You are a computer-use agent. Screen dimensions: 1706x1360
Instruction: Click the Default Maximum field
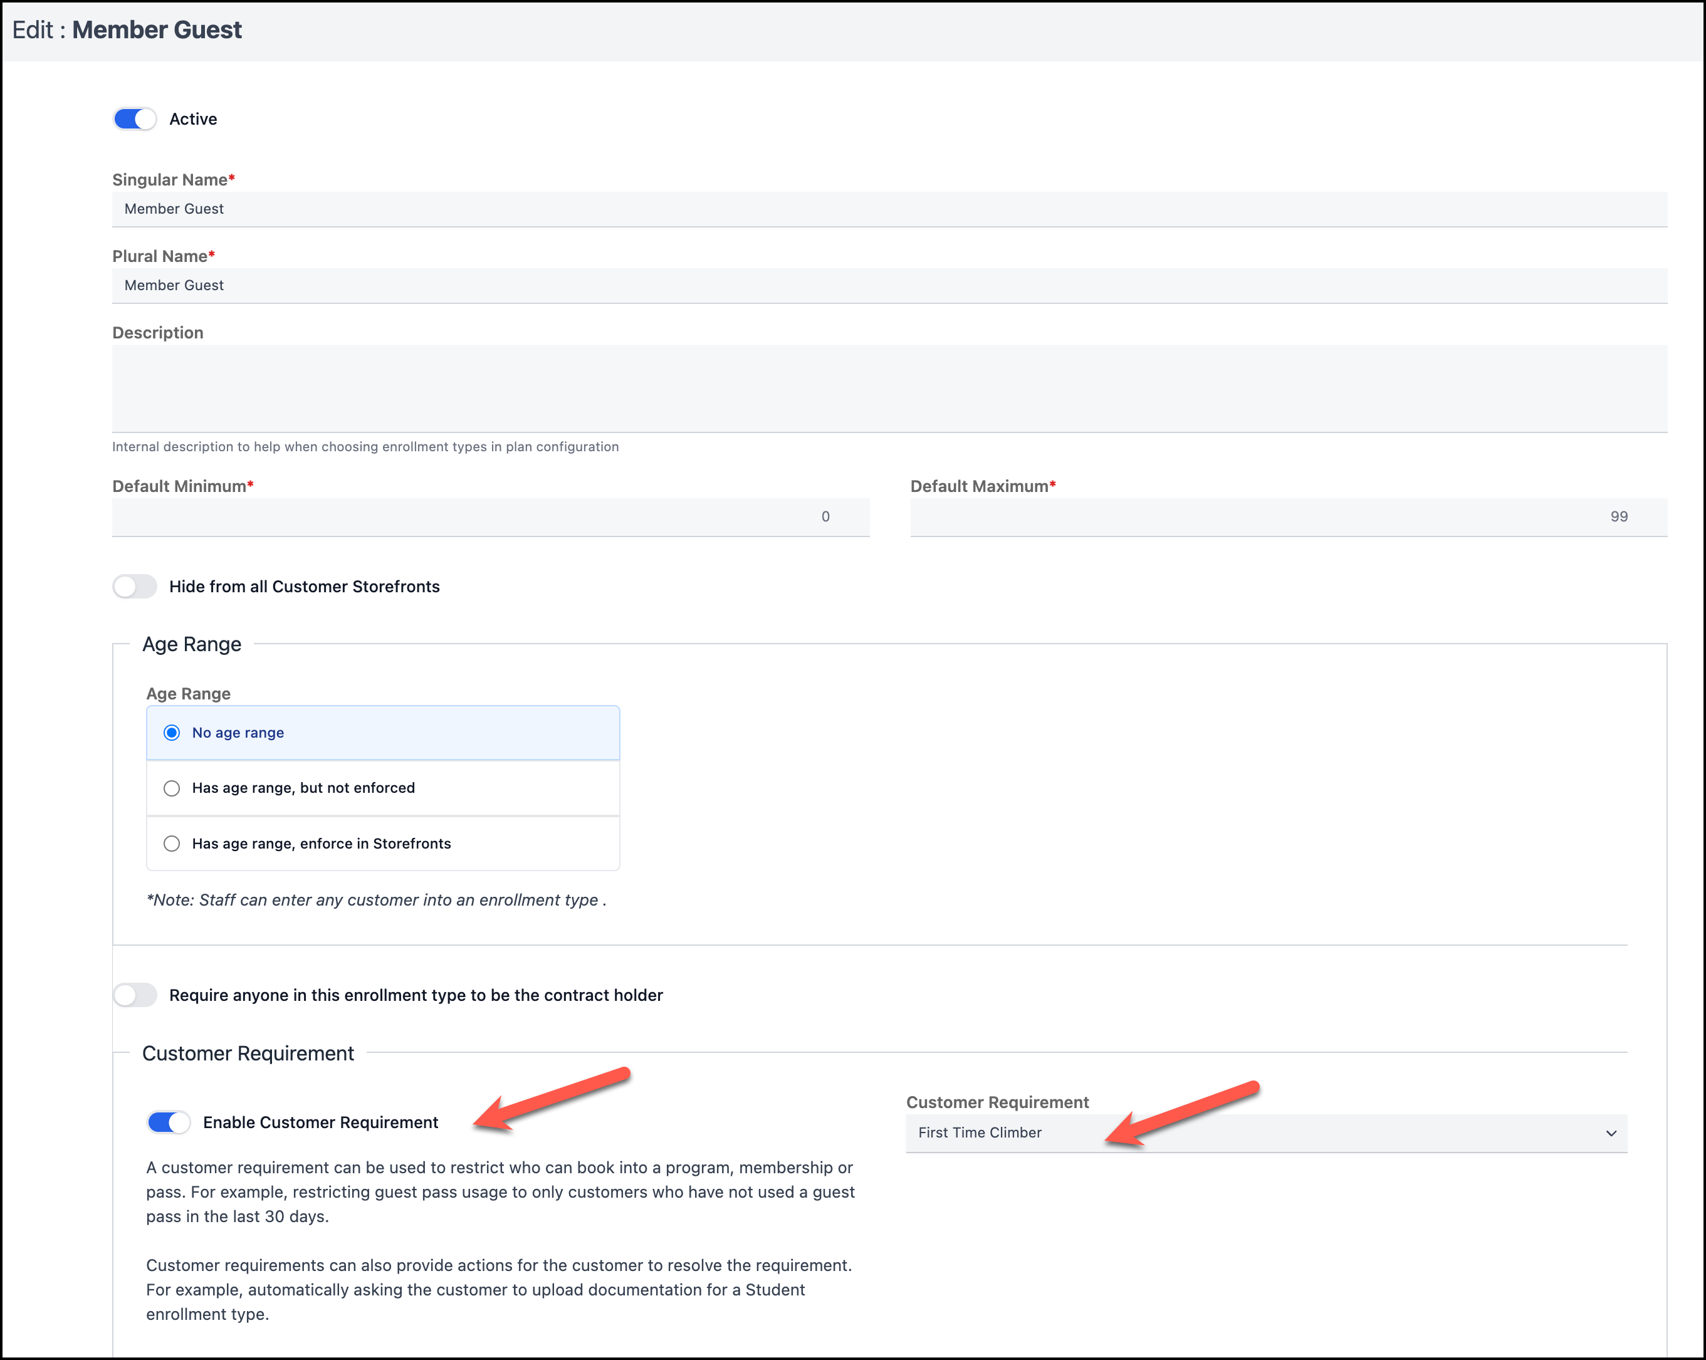pyautogui.click(x=1287, y=516)
